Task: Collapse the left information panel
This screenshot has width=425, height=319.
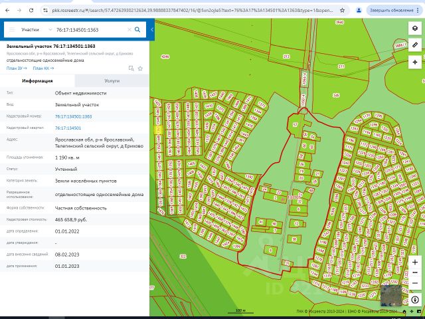Action: pos(151,30)
